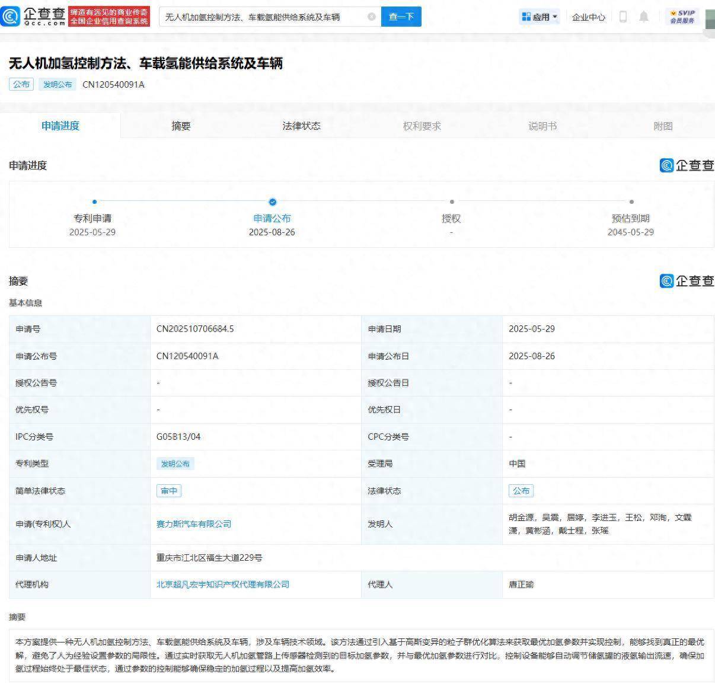Viewport: 715px width, 684px height.
Task: Open 企业中心 from the header menu
Action: 588,17
